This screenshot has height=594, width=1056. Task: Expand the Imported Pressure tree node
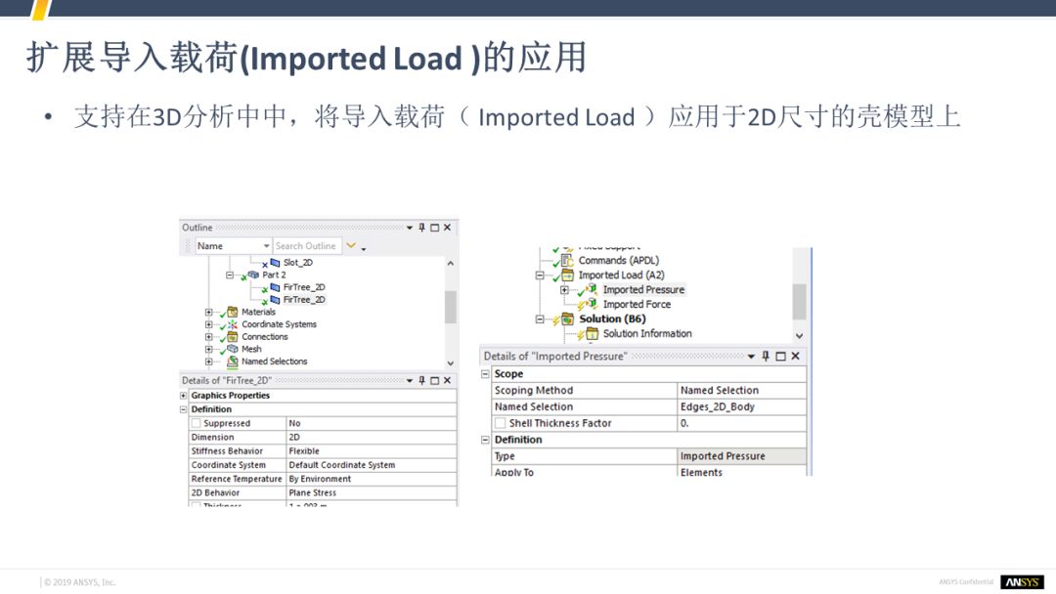pos(564,290)
